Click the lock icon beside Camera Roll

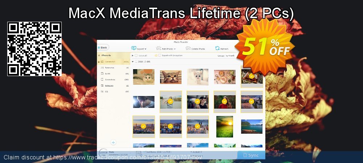click(99, 62)
